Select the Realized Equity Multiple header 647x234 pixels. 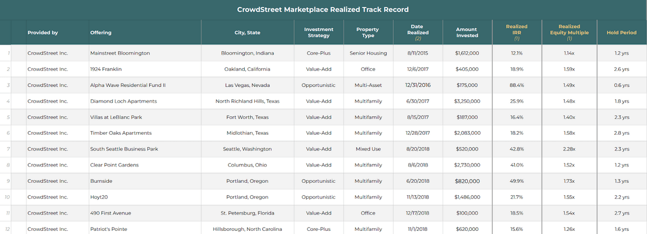click(x=569, y=32)
